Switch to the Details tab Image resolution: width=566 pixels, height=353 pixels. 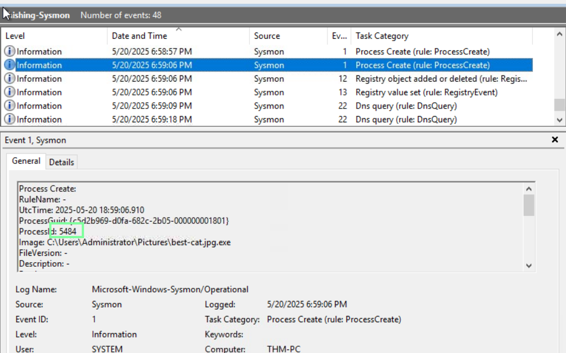[61, 162]
